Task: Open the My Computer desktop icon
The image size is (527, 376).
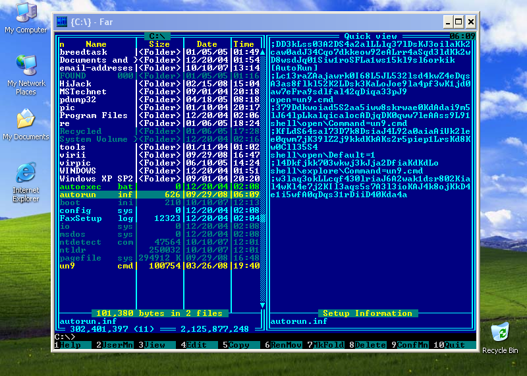Action: pos(26,18)
